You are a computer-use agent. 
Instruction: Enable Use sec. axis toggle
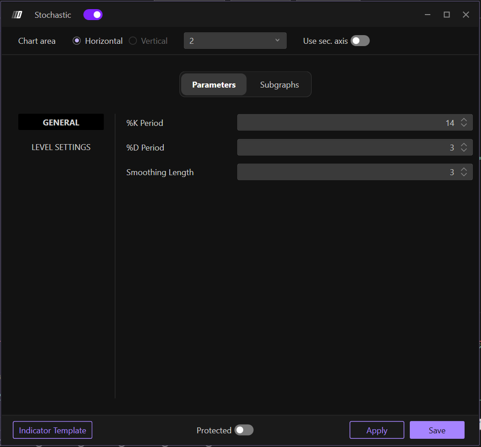pos(360,41)
